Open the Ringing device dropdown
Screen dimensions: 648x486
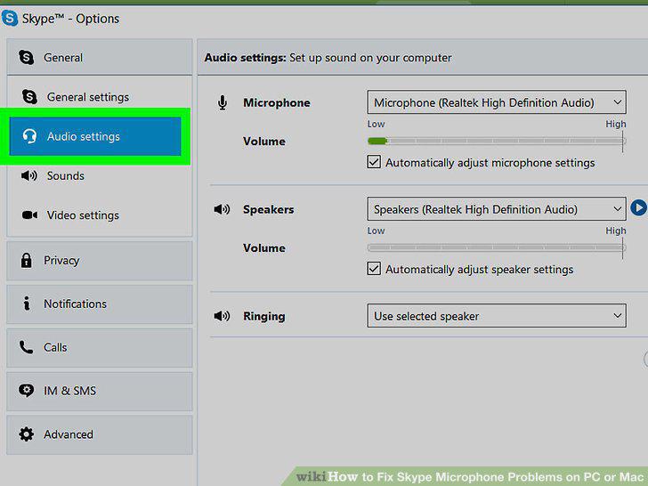click(x=497, y=316)
